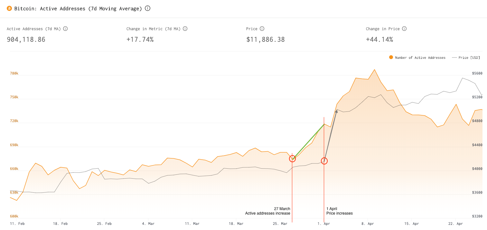
Task: Click the 8. Apr date label
Action: click(x=368, y=224)
